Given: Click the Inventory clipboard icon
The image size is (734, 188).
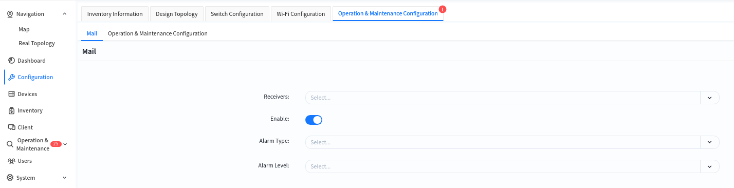Looking at the screenshot, I should [11, 110].
